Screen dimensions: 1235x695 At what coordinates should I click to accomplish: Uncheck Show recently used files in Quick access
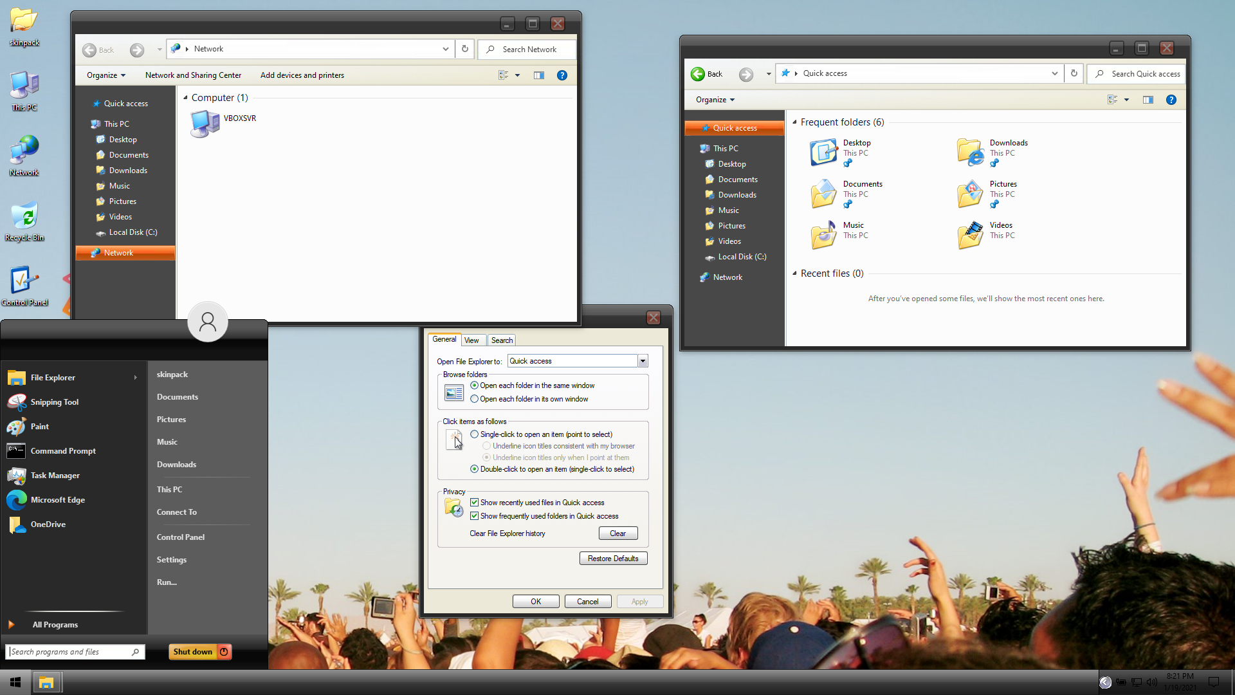[x=475, y=503]
